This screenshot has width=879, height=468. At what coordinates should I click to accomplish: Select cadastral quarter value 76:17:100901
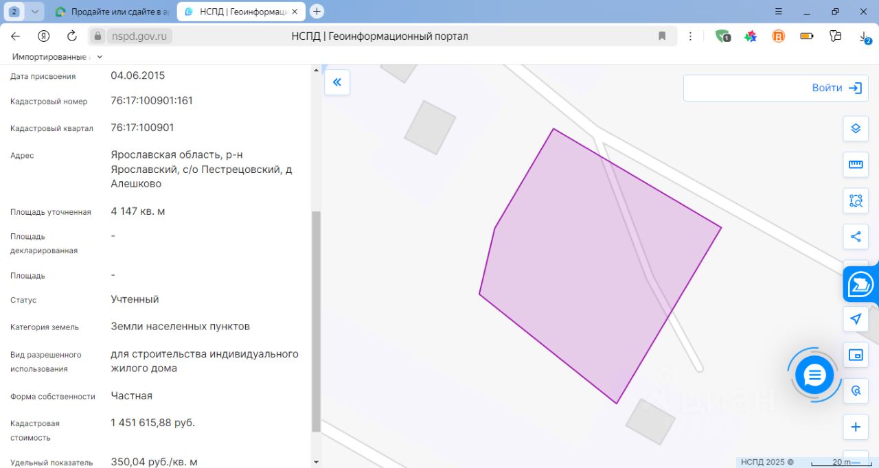point(142,128)
